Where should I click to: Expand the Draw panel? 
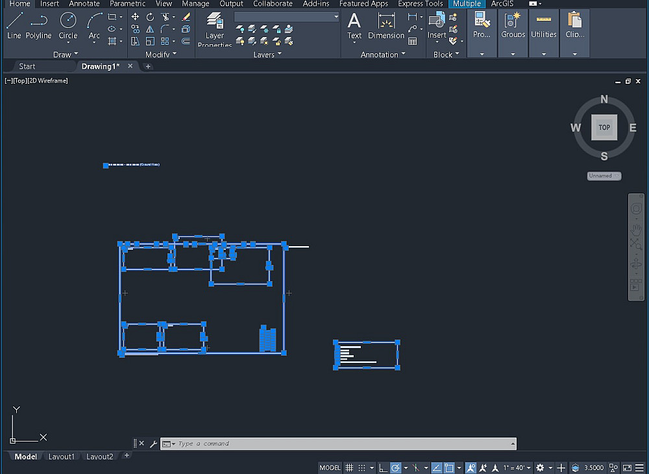point(66,55)
